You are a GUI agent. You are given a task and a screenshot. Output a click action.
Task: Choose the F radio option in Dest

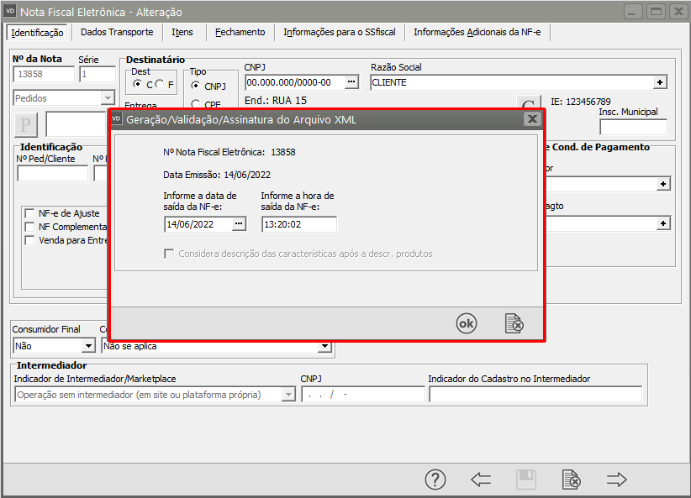pos(160,85)
